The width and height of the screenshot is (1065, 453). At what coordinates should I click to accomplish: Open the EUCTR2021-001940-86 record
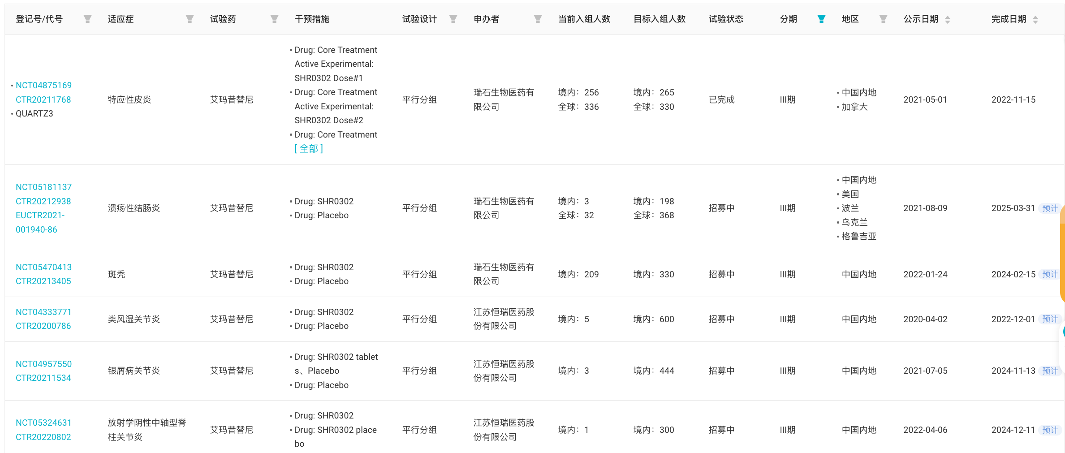(39, 222)
